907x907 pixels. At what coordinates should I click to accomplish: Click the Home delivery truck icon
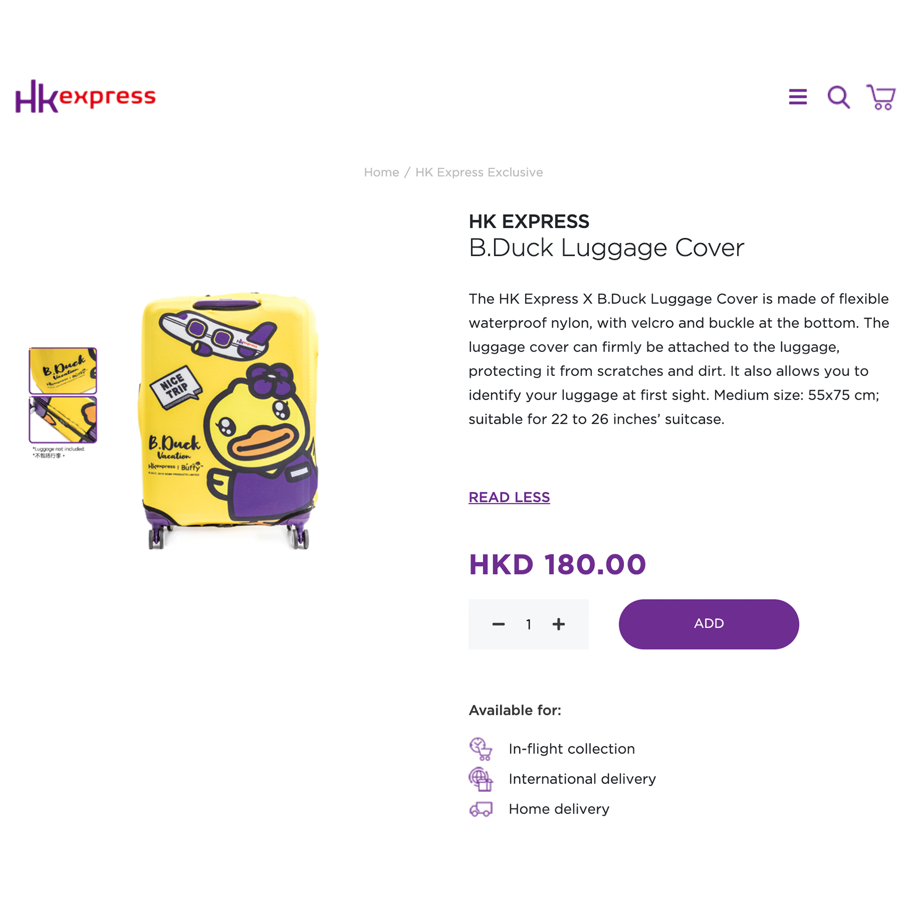pos(481,809)
